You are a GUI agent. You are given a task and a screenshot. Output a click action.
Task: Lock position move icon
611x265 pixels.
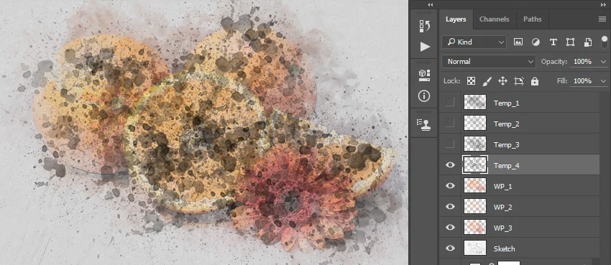pyautogui.click(x=502, y=81)
